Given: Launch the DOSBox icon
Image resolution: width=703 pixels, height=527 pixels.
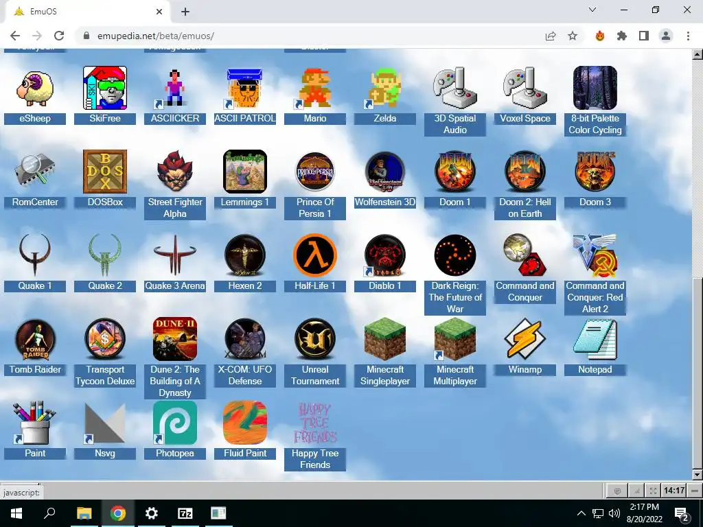Looking at the screenshot, I should [x=105, y=172].
